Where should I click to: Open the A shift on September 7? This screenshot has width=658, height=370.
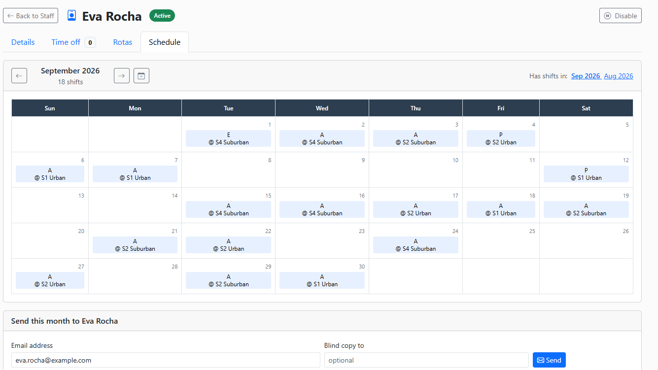click(x=135, y=174)
